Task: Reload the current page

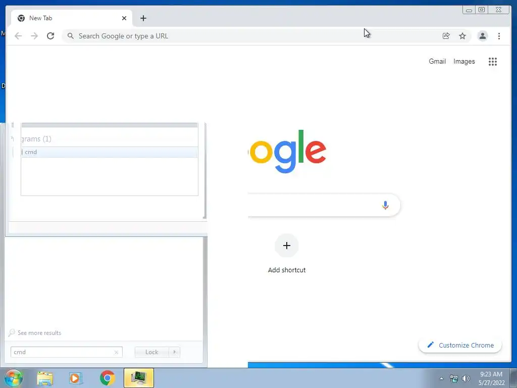Action: (50, 36)
